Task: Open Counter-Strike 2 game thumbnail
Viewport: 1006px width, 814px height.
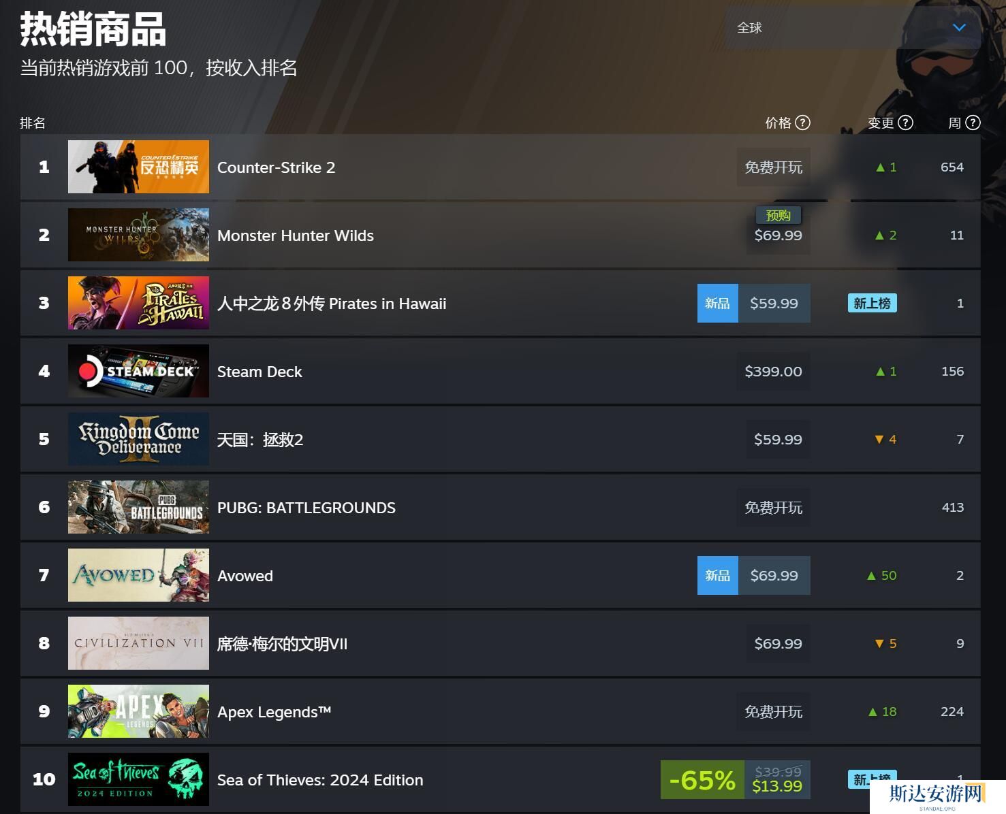Action: [138, 167]
